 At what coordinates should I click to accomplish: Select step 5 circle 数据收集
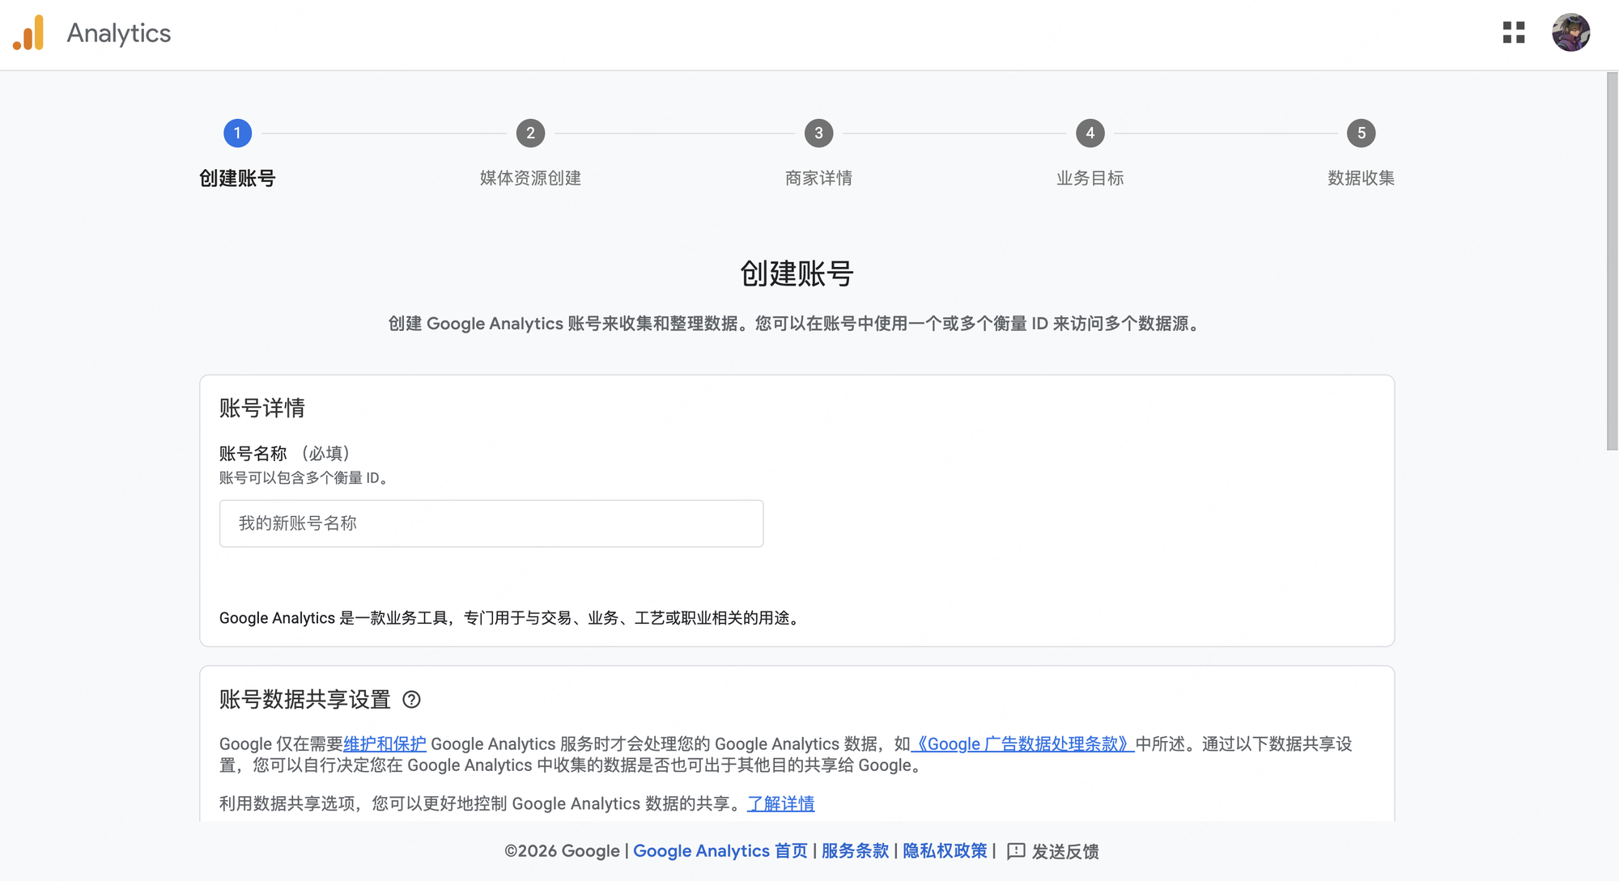pos(1361,133)
